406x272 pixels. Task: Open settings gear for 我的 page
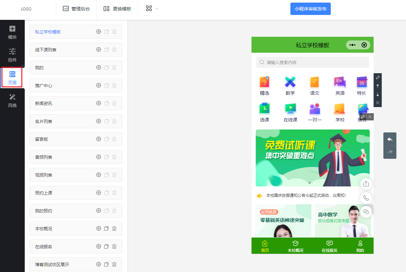click(99, 67)
